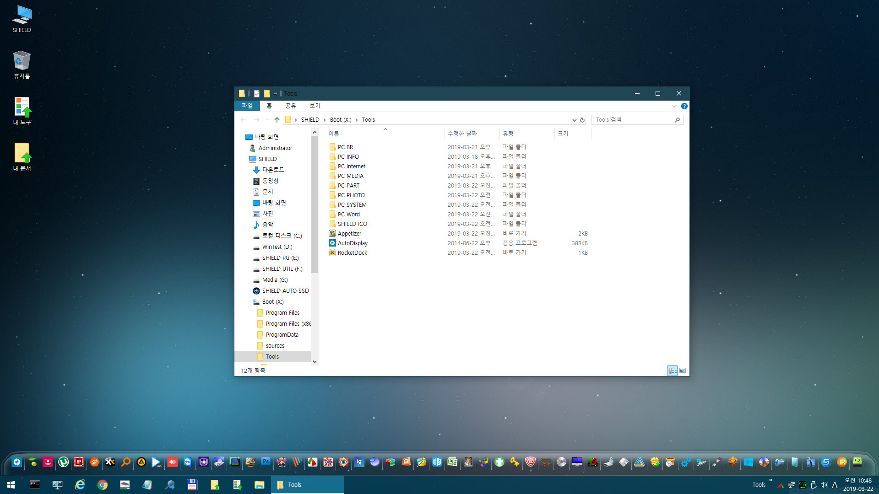Select WinTest (D:) drive in the tree
The image size is (879, 494).
(277, 247)
